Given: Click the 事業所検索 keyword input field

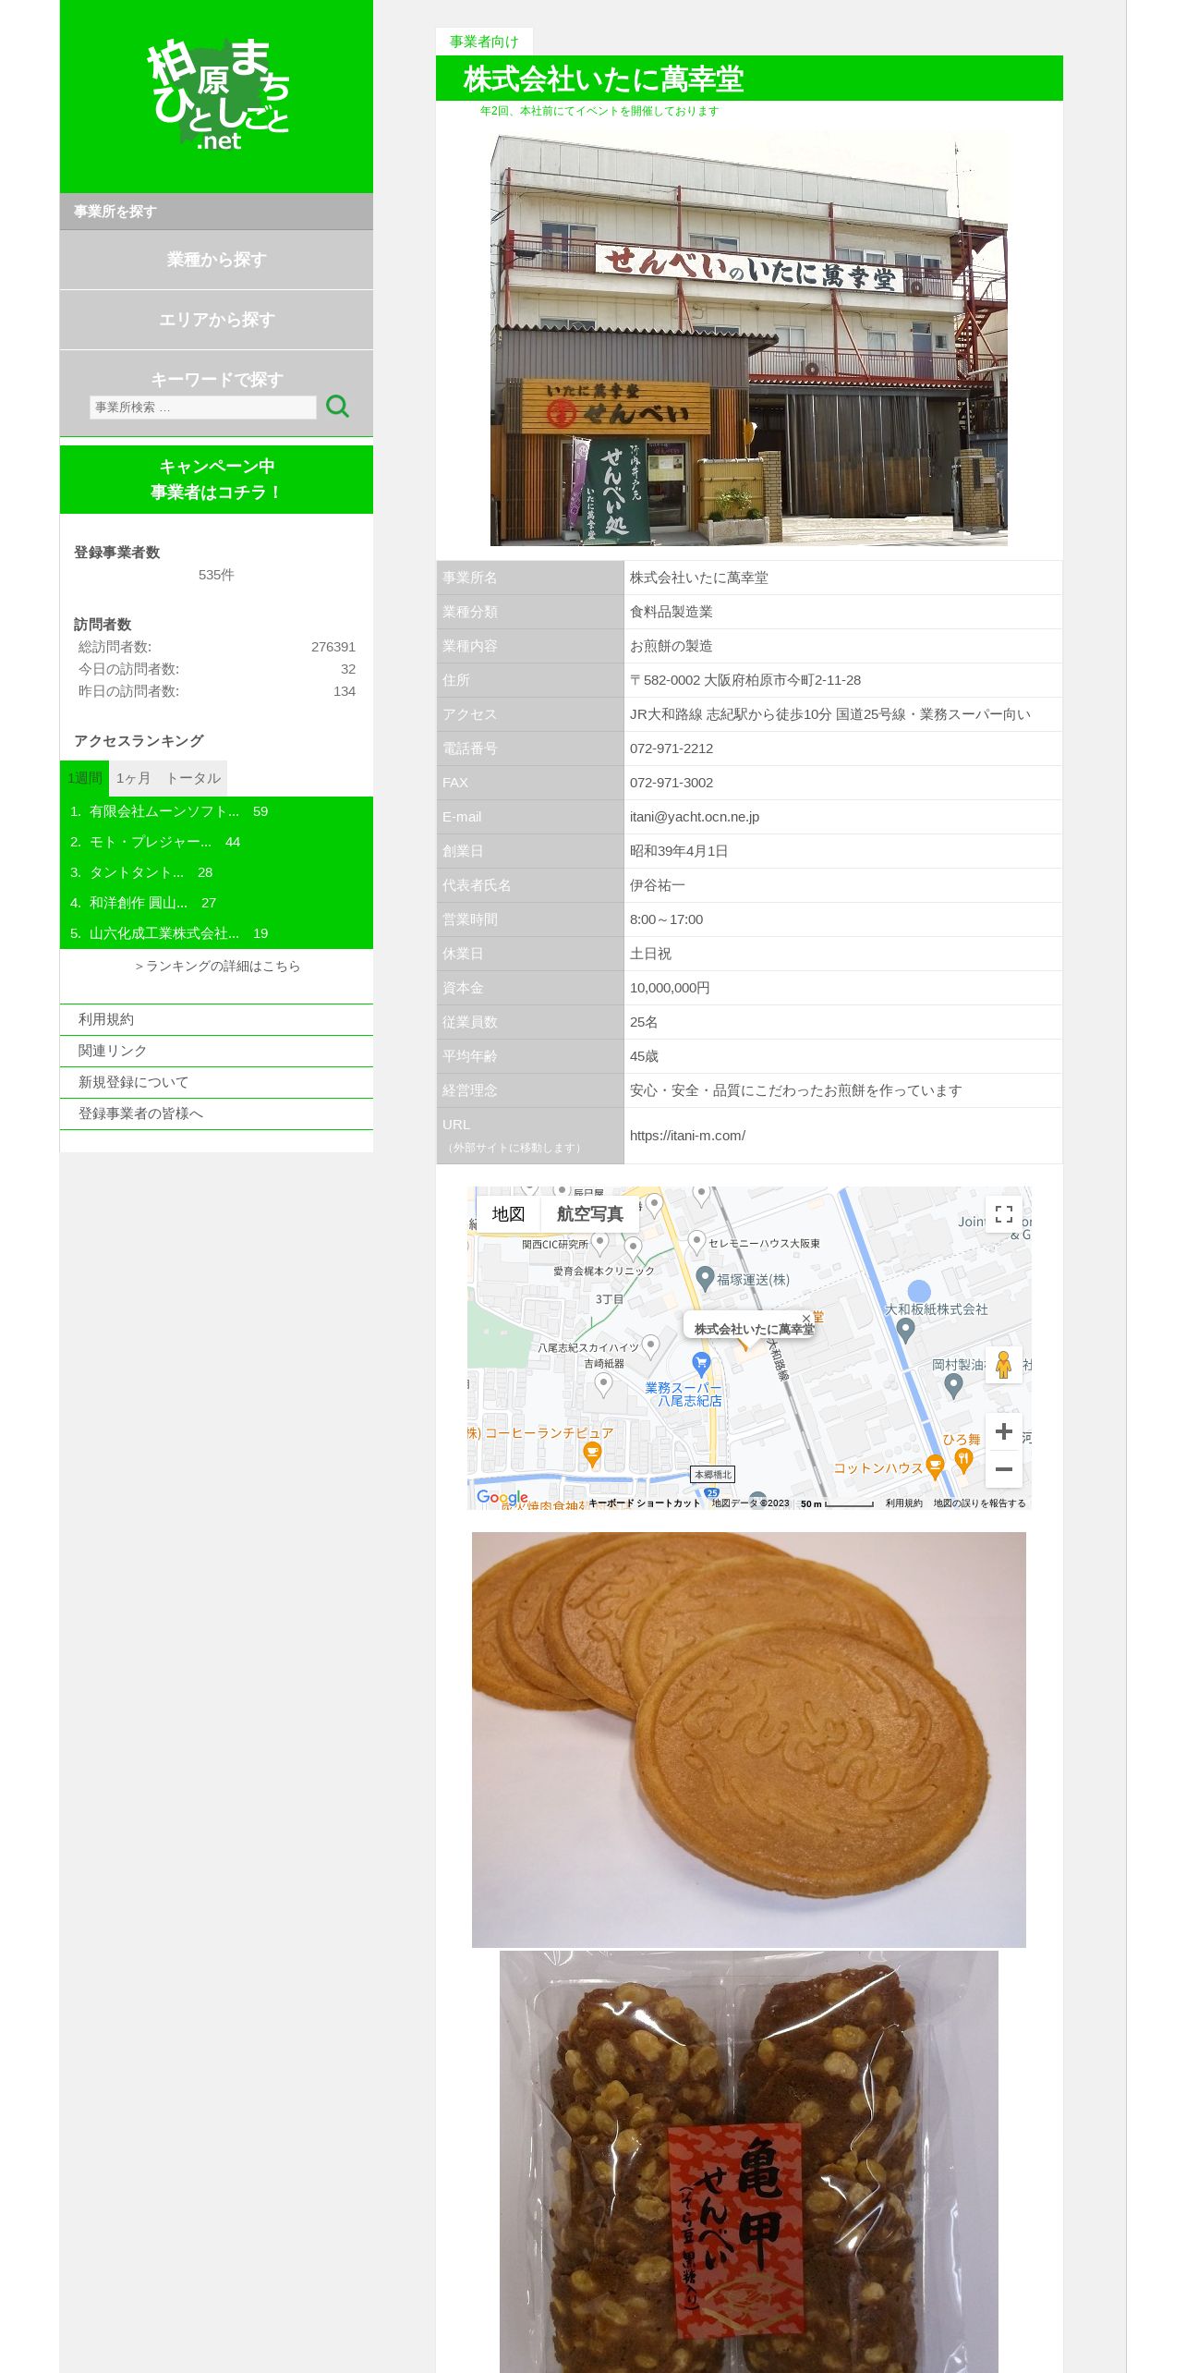Looking at the screenshot, I should (202, 408).
